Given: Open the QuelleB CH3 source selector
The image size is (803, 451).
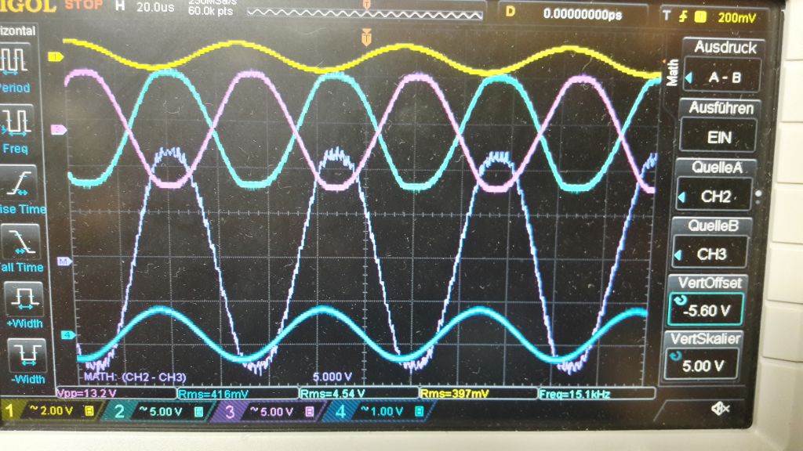Looking at the screenshot, I should (710, 254).
